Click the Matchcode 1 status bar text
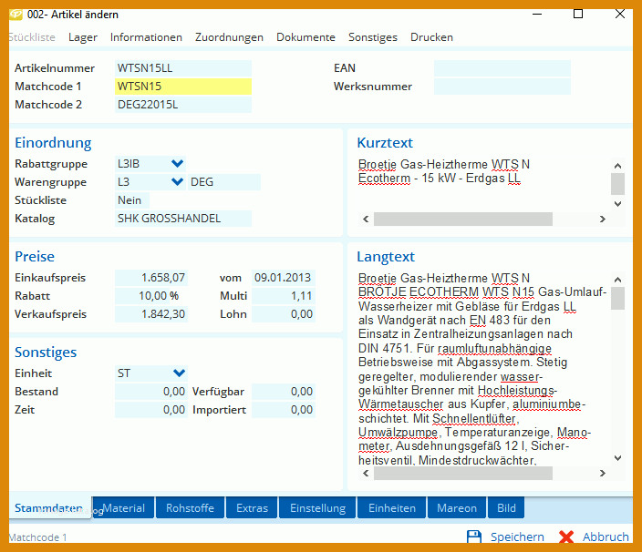The width and height of the screenshot is (642, 552). (37, 537)
